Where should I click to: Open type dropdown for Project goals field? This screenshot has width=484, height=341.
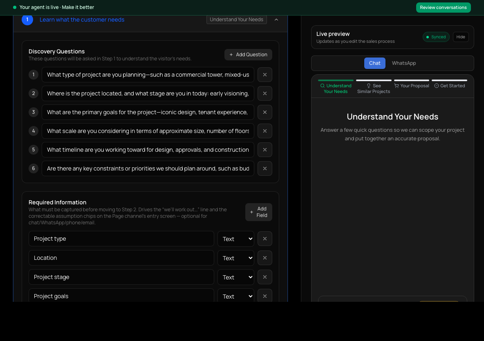(236, 296)
